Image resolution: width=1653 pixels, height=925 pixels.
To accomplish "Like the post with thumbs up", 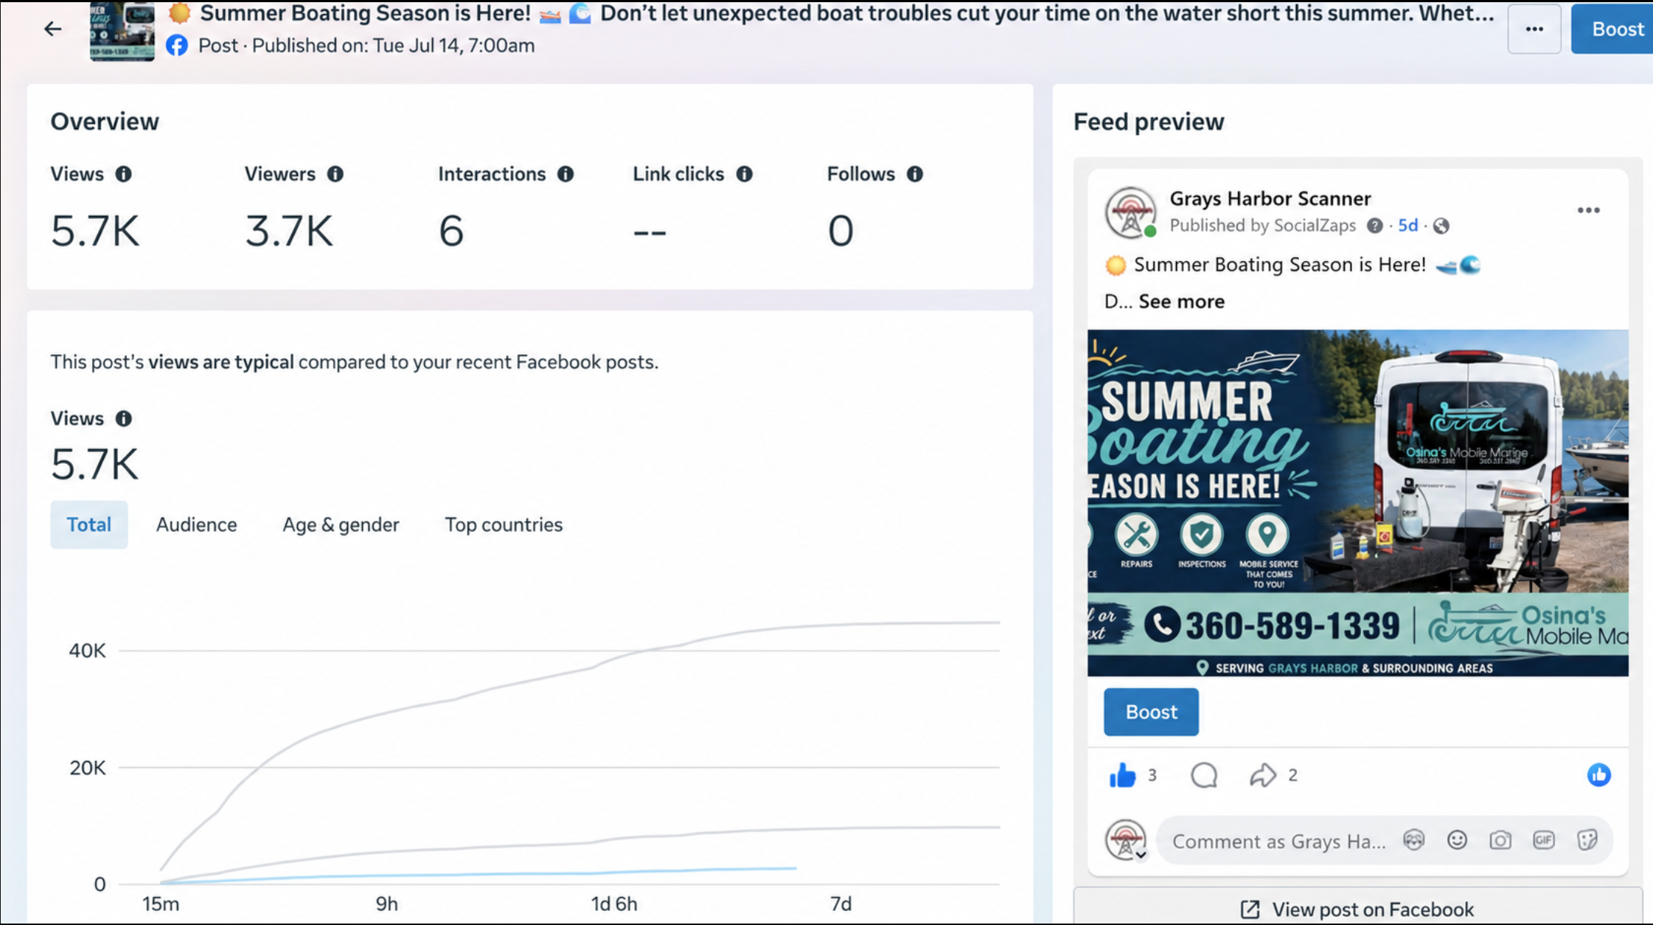I will [x=1122, y=775].
